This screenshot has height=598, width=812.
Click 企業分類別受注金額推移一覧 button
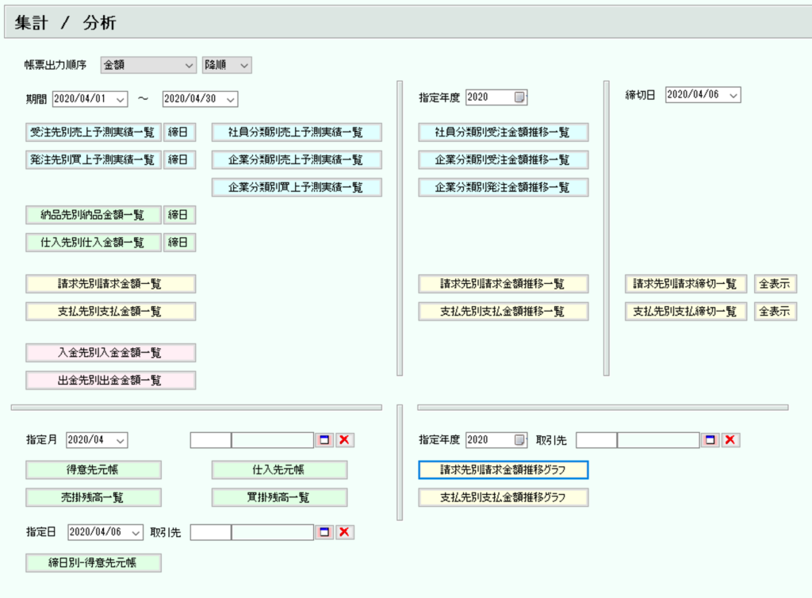[x=503, y=160]
